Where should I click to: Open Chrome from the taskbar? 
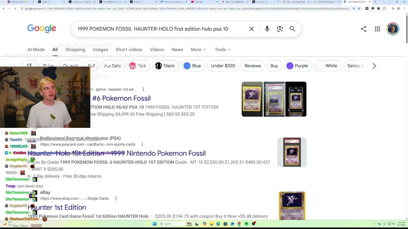(239, 224)
